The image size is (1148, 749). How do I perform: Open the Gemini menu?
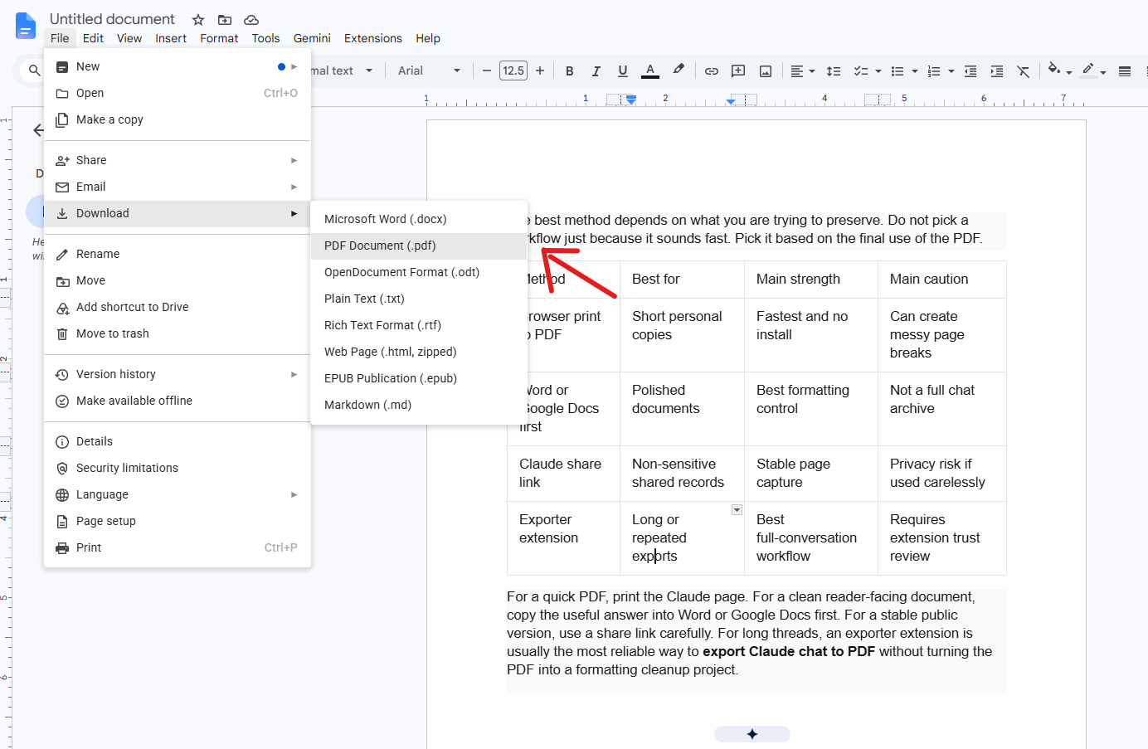pyautogui.click(x=312, y=38)
